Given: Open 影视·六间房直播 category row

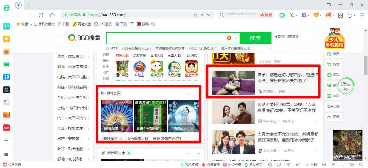Looking at the screenshot, I should coord(73,67).
